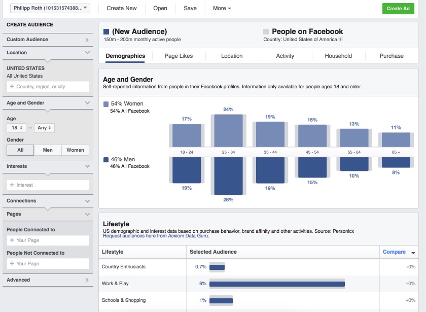Switch to the Activity tab
Image resolution: width=426 pixels, height=312 pixels.
tap(285, 56)
